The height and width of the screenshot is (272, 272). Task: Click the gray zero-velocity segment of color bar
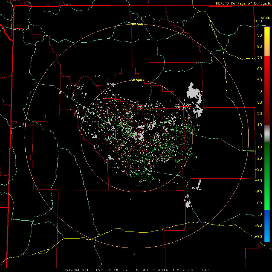tap(267, 134)
